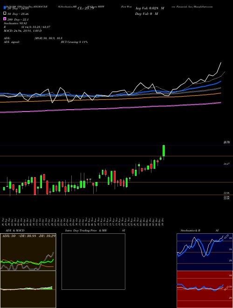Screen dimensions: 233x308
Task: Click the 'ADX & MACD' panel title
Action: [15, 231]
